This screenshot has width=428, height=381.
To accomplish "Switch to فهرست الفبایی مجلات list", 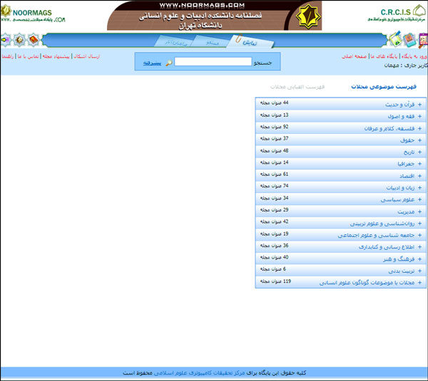I will (x=297, y=87).
